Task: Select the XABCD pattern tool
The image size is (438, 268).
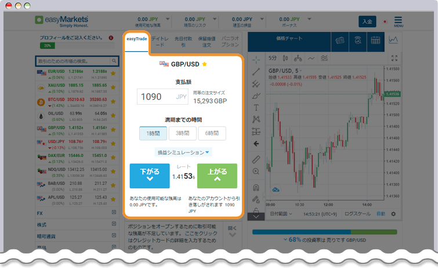Action: pyautogui.click(x=256, y=119)
